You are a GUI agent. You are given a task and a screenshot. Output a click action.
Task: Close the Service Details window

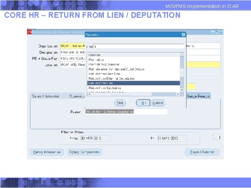(221, 32)
